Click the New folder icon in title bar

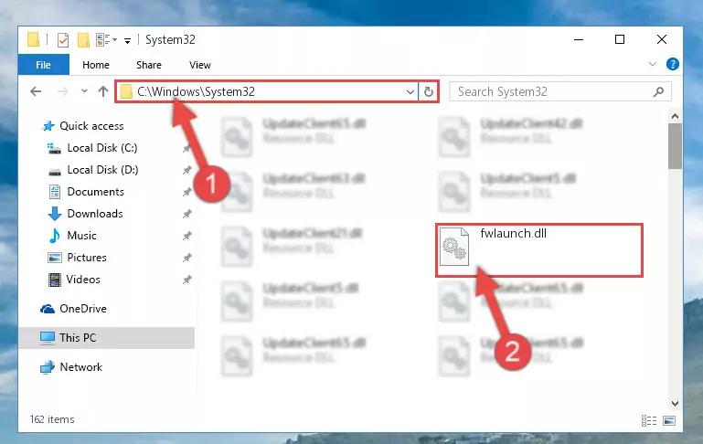coord(83,40)
